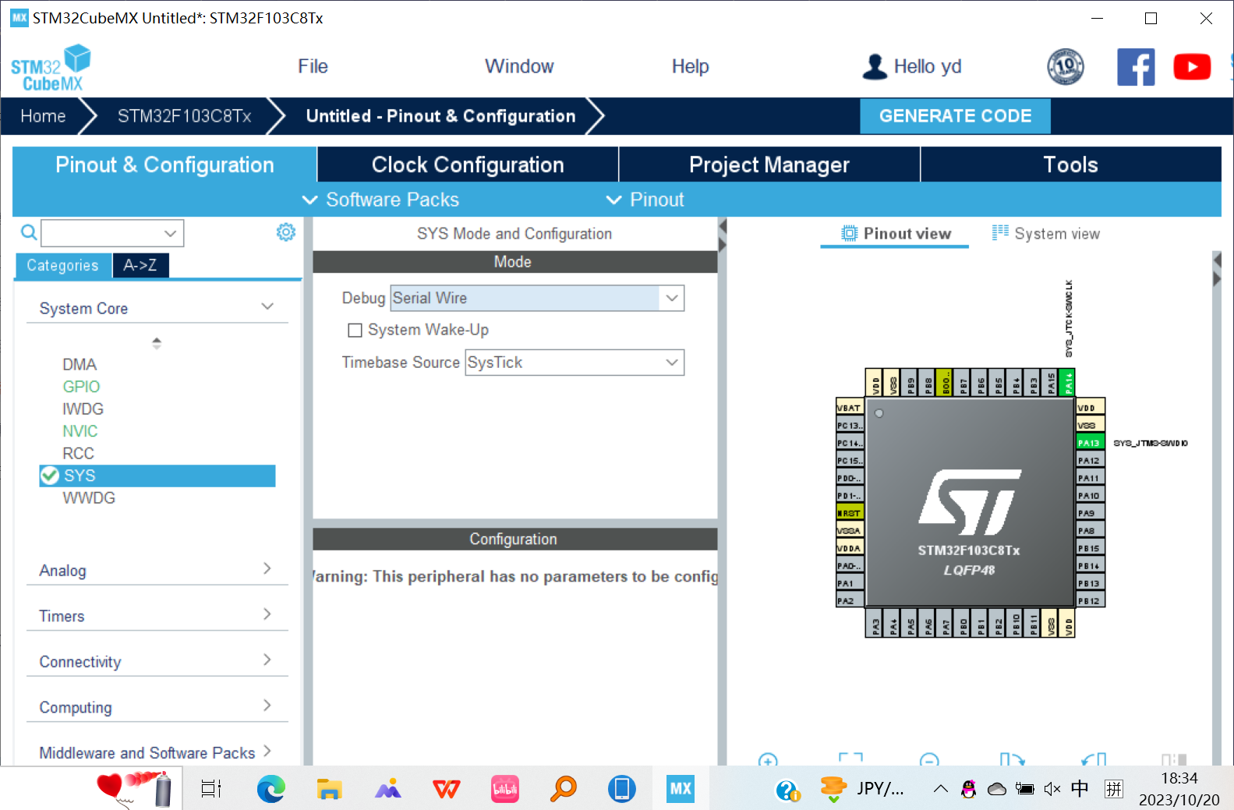
Task: Select WWDG in System Core list
Action: [x=89, y=497]
